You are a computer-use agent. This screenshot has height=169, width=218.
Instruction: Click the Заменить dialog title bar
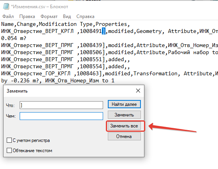[70, 91]
